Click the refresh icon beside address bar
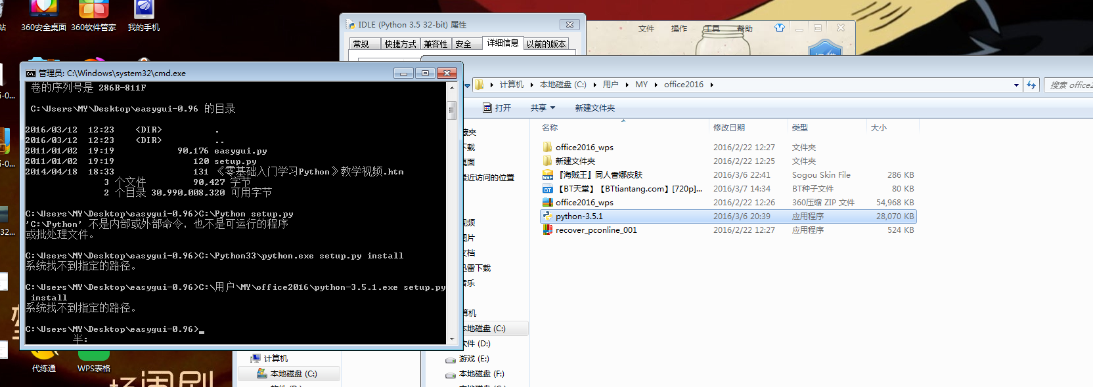 click(1031, 85)
